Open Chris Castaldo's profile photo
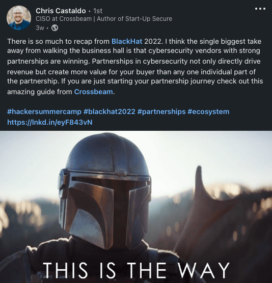 (19, 18)
